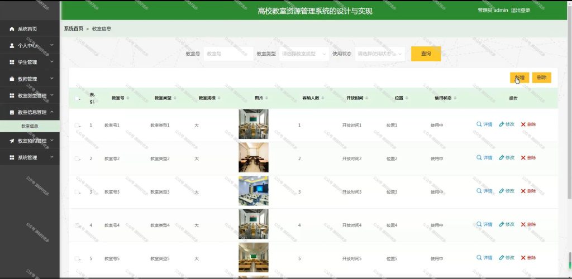The image size is (572, 279).
Task: Click the red X 删除 icon for 教室号4
Action: (x=523, y=225)
